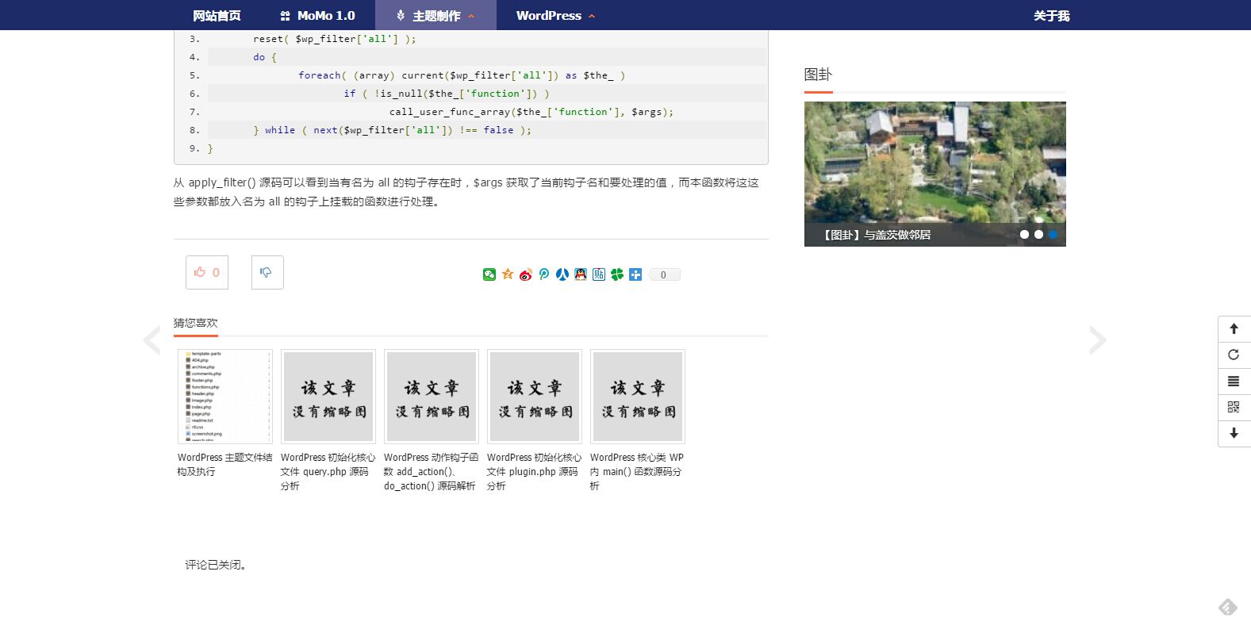Viewport: 1251px width, 629px height.
Task: Jump to bottom with the down arrow button
Action: [x=1234, y=433]
